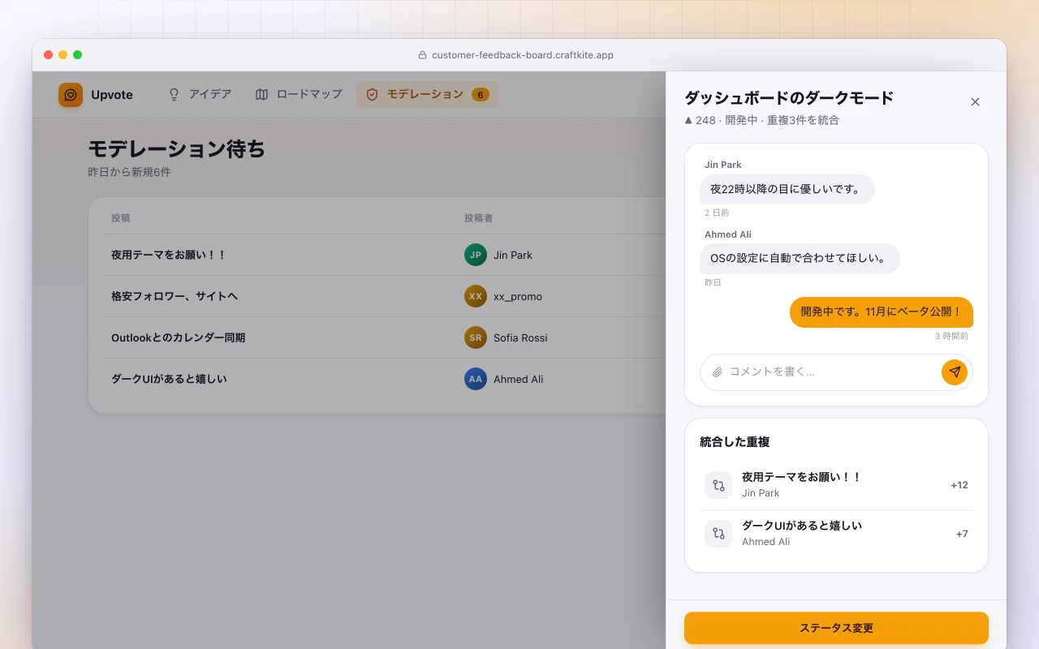
Task: Open the 格安フォロワー、サイトへ post
Action: [x=175, y=296]
